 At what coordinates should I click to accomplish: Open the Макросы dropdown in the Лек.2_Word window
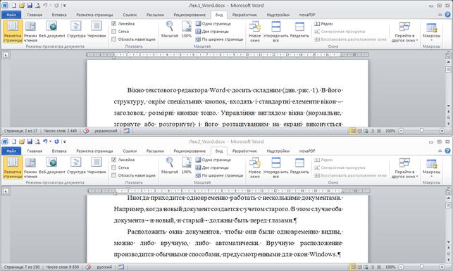click(431, 168)
